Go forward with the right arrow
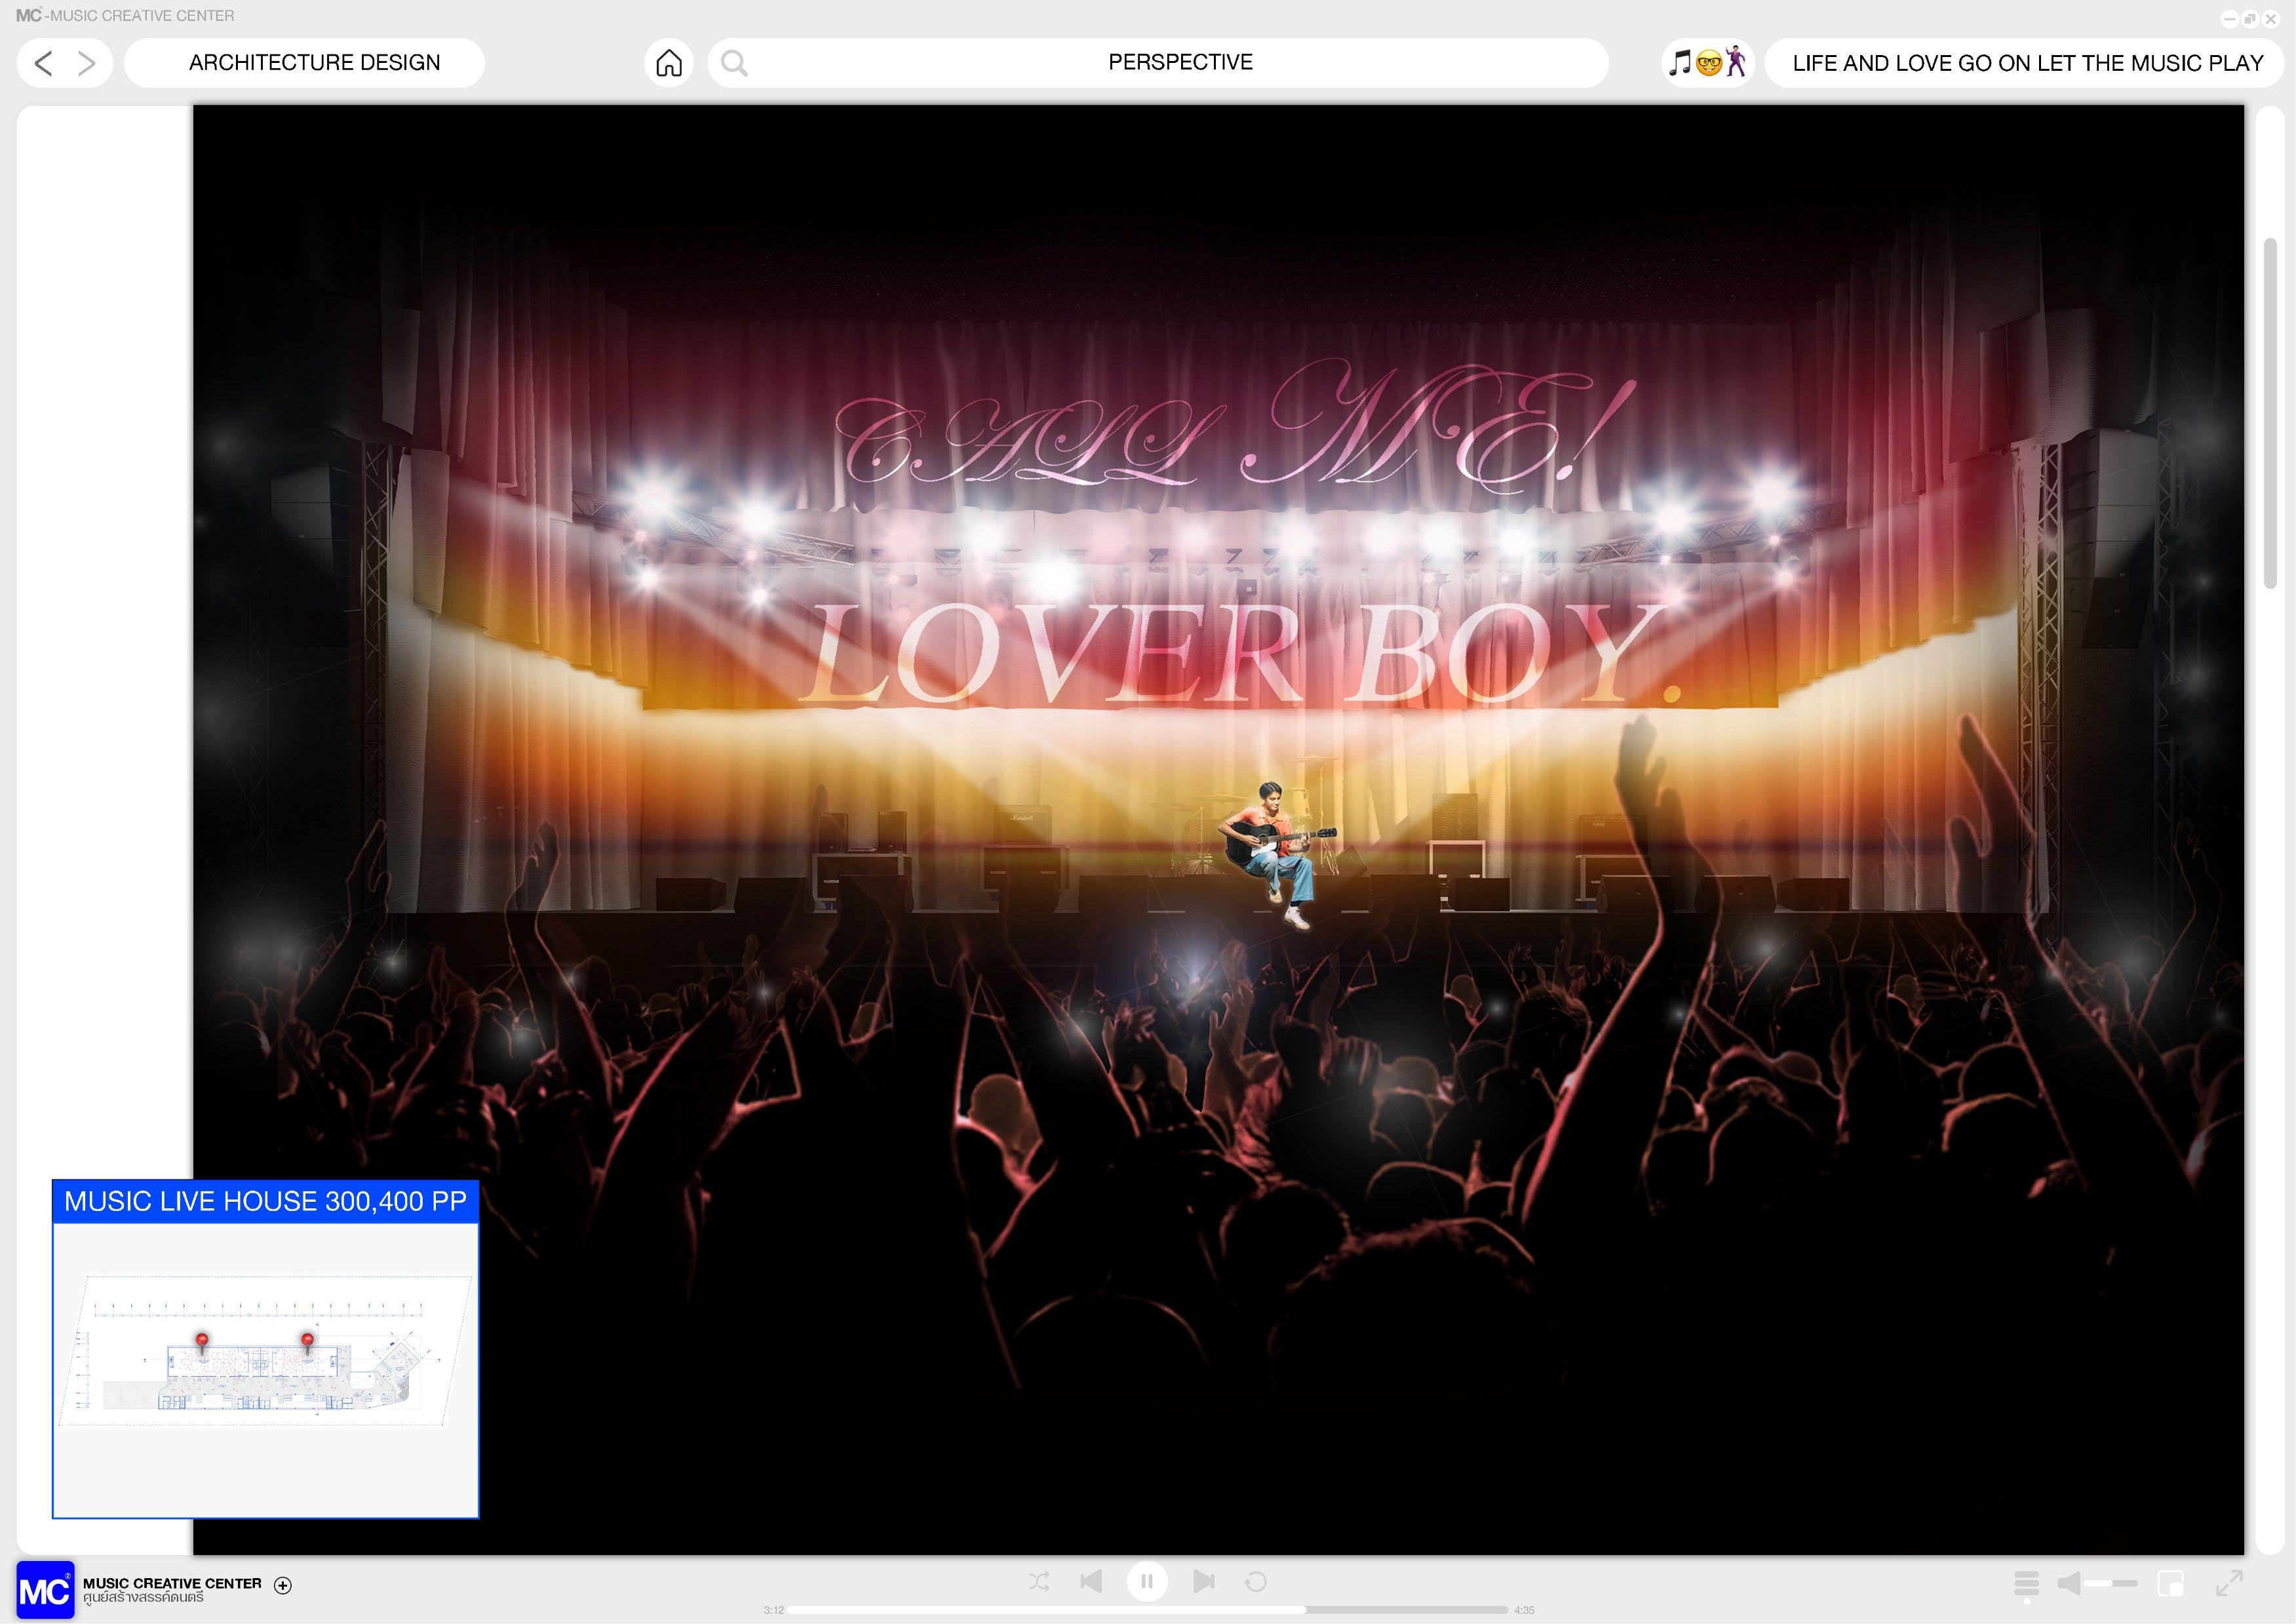The width and height of the screenshot is (2296, 1624). point(87,64)
